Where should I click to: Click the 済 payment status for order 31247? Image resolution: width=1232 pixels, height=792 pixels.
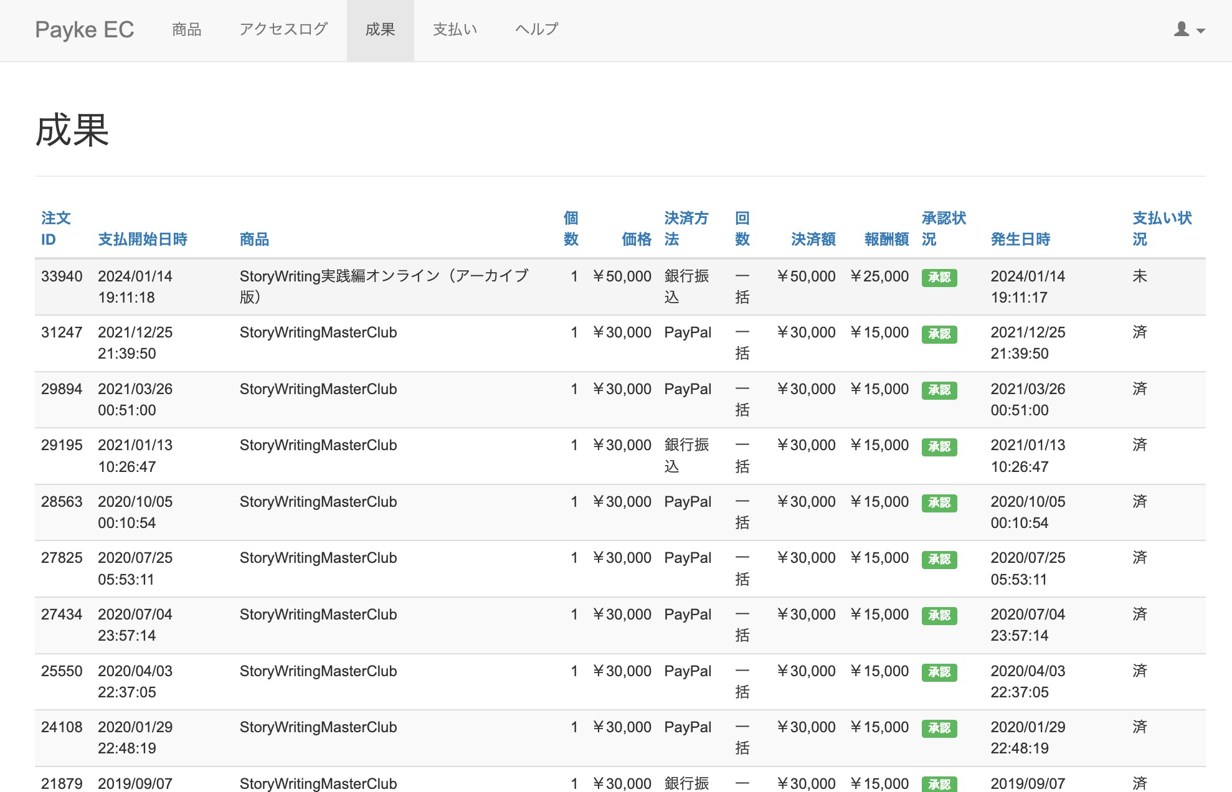tap(1140, 332)
